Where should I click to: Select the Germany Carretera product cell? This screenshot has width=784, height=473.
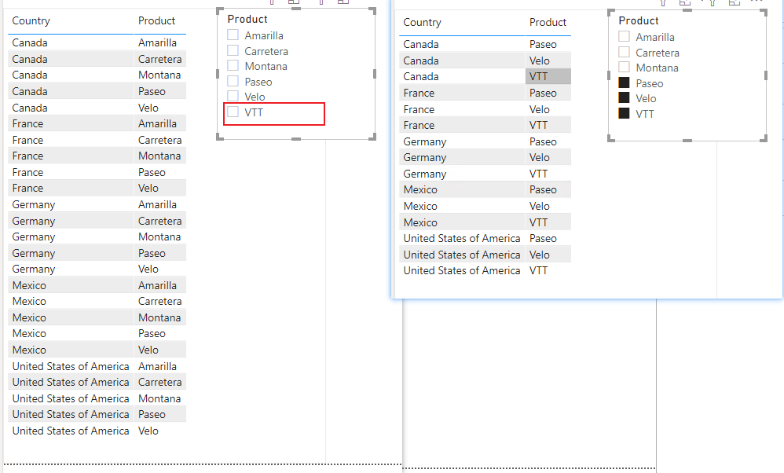[x=160, y=221]
